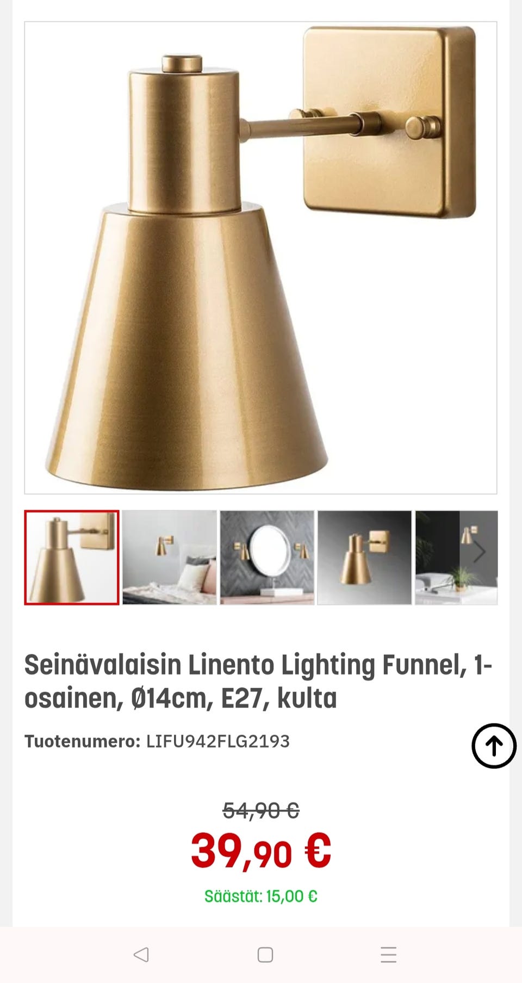Select bedroom scene thumbnail with pillows
This screenshot has height=983, width=522.
(169, 558)
